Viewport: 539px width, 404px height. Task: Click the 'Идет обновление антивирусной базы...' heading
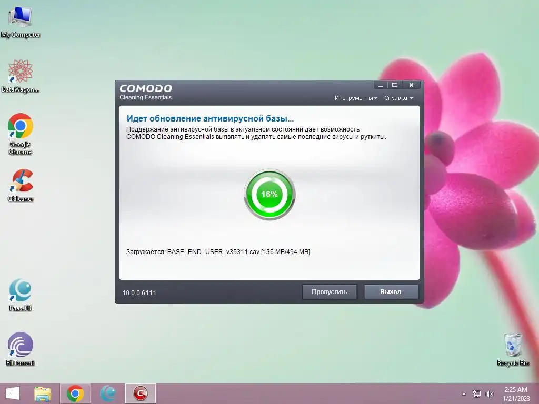pyautogui.click(x=210, y=119)
